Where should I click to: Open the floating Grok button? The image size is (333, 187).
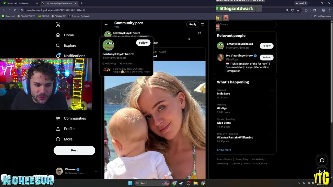[x=322, y=160]
